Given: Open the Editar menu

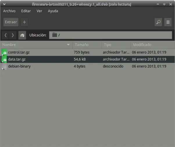Looking at the screenshot, I should coord(26,11).
